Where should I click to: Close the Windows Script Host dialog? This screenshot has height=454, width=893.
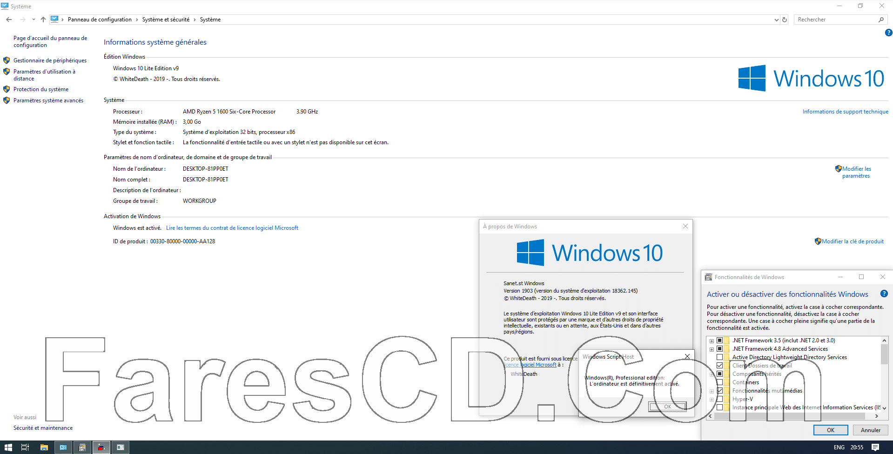(687, 356)
